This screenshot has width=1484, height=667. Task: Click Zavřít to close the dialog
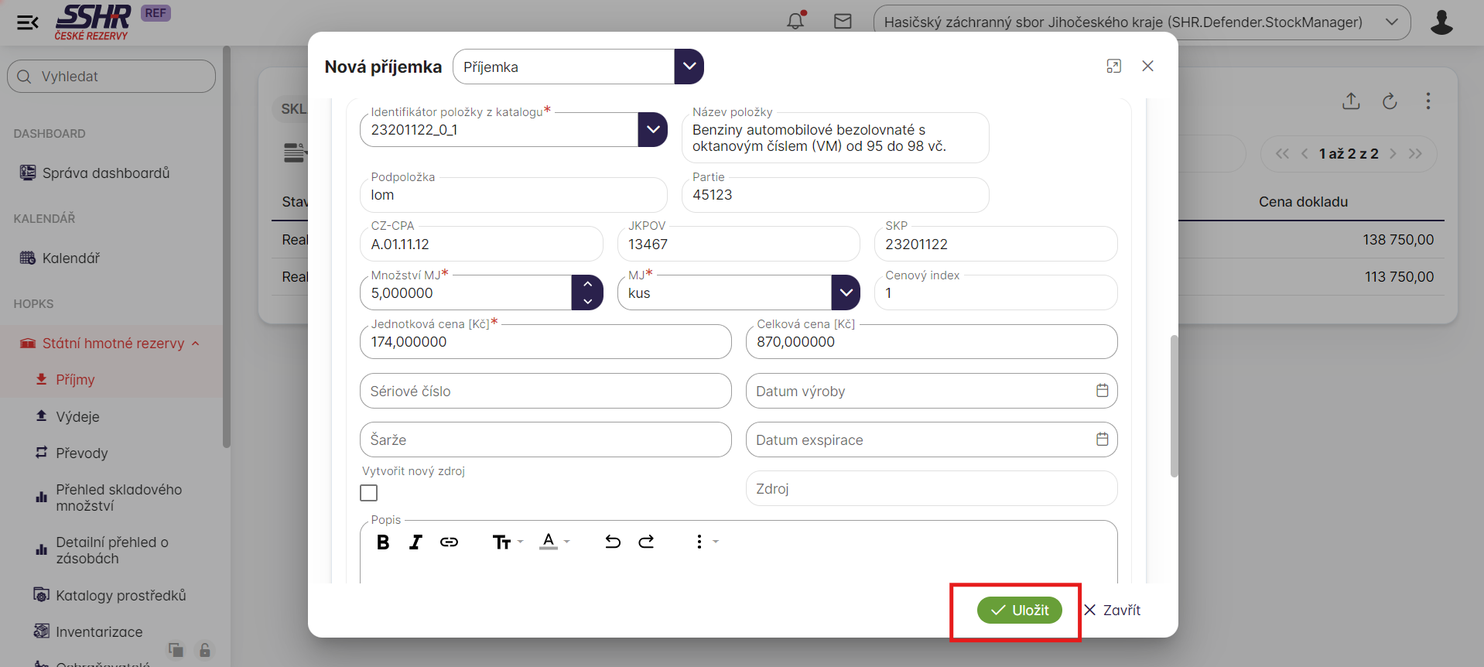click(x=1112, y=611)
